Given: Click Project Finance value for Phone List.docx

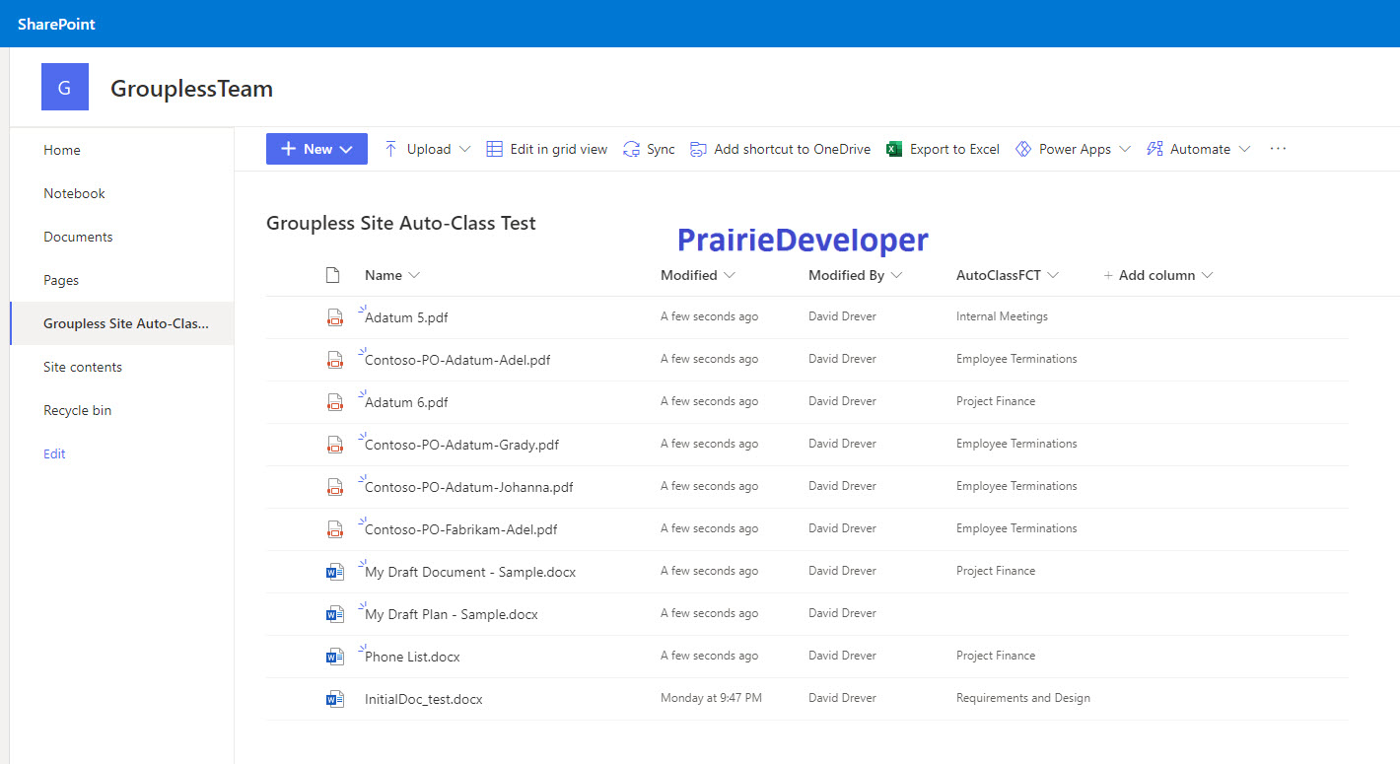Looking at the screenshot, I should 996,656.
